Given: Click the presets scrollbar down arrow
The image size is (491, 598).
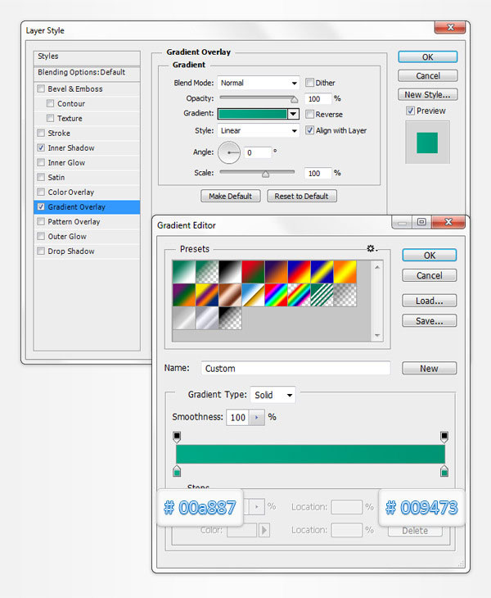Looking at the screenshot, I should click(377, 335).
